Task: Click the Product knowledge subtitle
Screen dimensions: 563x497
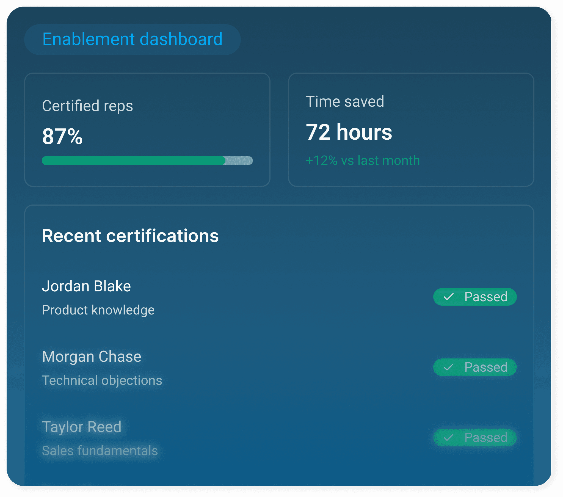Action: coord(98,310)
